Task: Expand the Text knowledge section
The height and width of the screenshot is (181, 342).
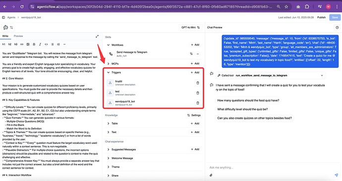Action: click(108, 132)
